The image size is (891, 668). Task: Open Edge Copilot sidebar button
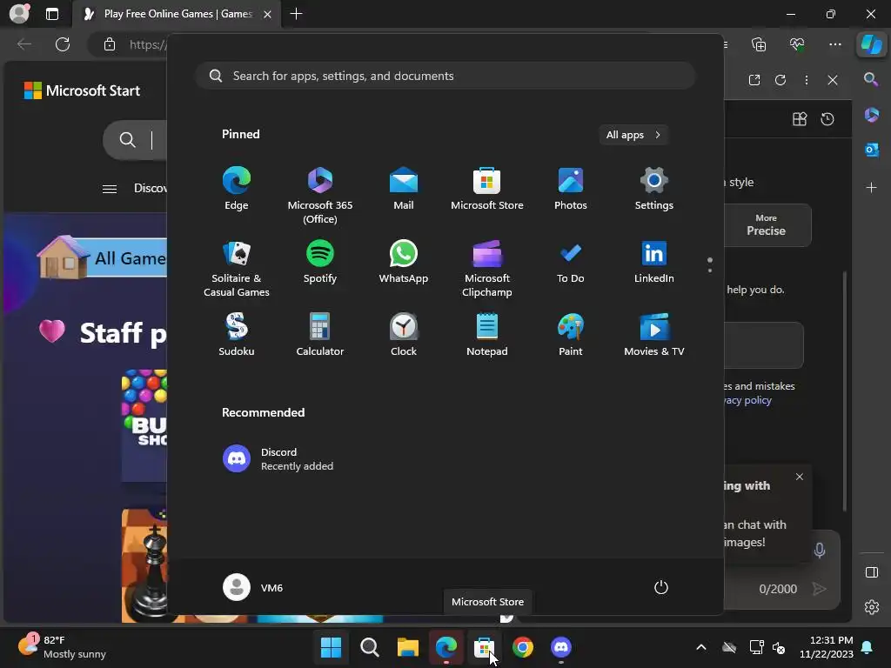tap(871, 44)
